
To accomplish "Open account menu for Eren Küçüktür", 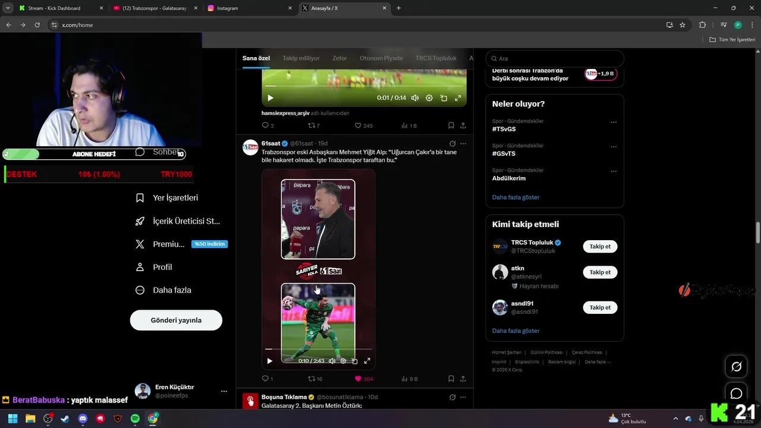I will point(181,391).
